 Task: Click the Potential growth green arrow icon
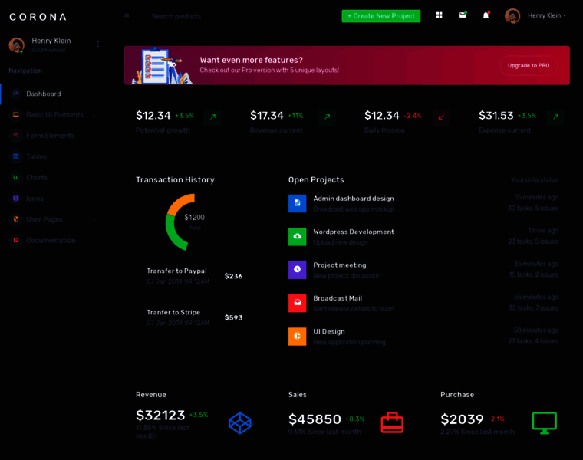[212, 117]
